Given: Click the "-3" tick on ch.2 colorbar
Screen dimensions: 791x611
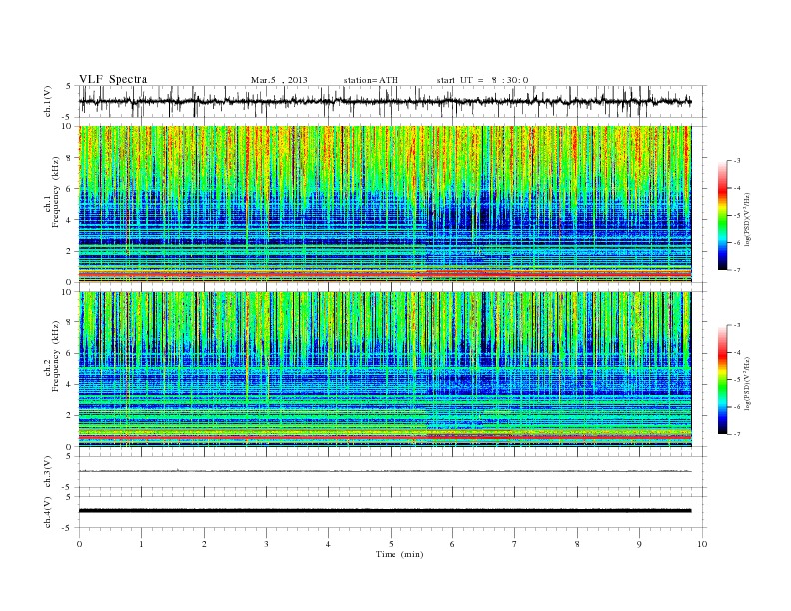Looking at the screenshot, I should [736, 325].
